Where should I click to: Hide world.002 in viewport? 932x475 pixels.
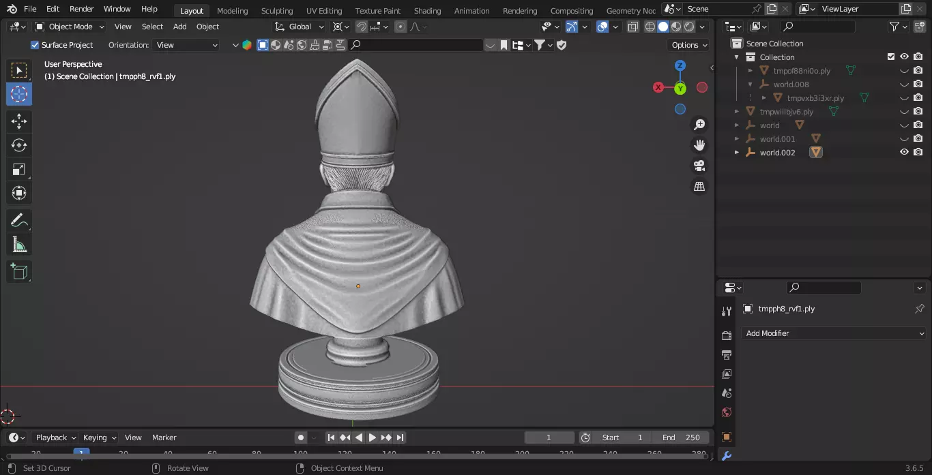904,152
